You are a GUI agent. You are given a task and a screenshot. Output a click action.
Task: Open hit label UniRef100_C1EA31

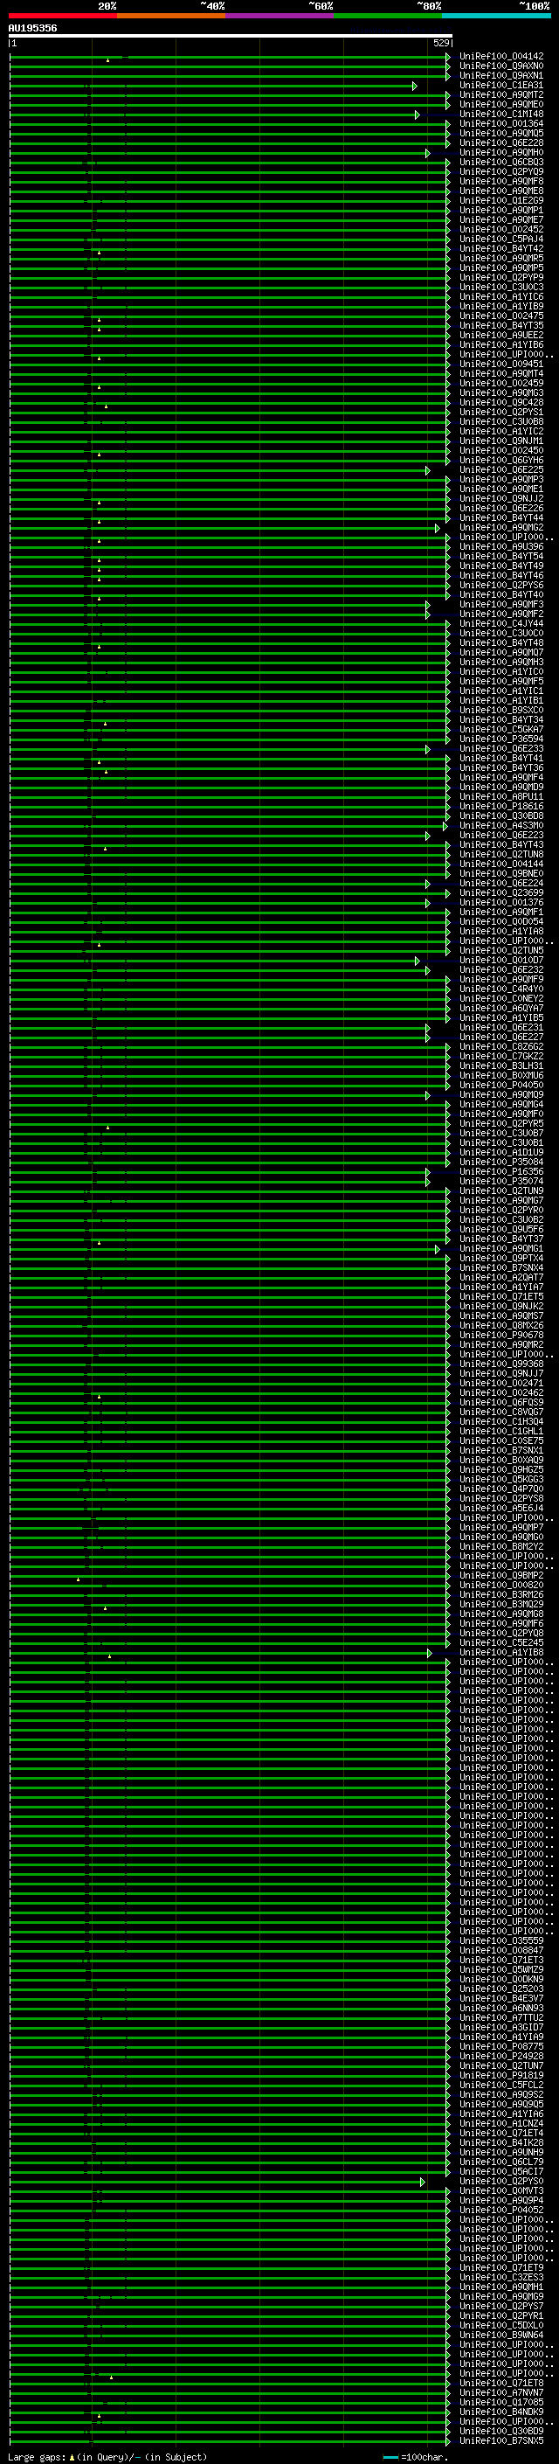(x=501, y=85)
